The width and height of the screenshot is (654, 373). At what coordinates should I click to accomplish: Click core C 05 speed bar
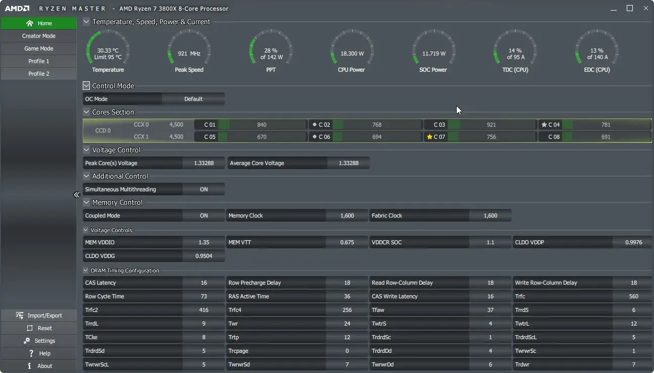tap(262, 137)
